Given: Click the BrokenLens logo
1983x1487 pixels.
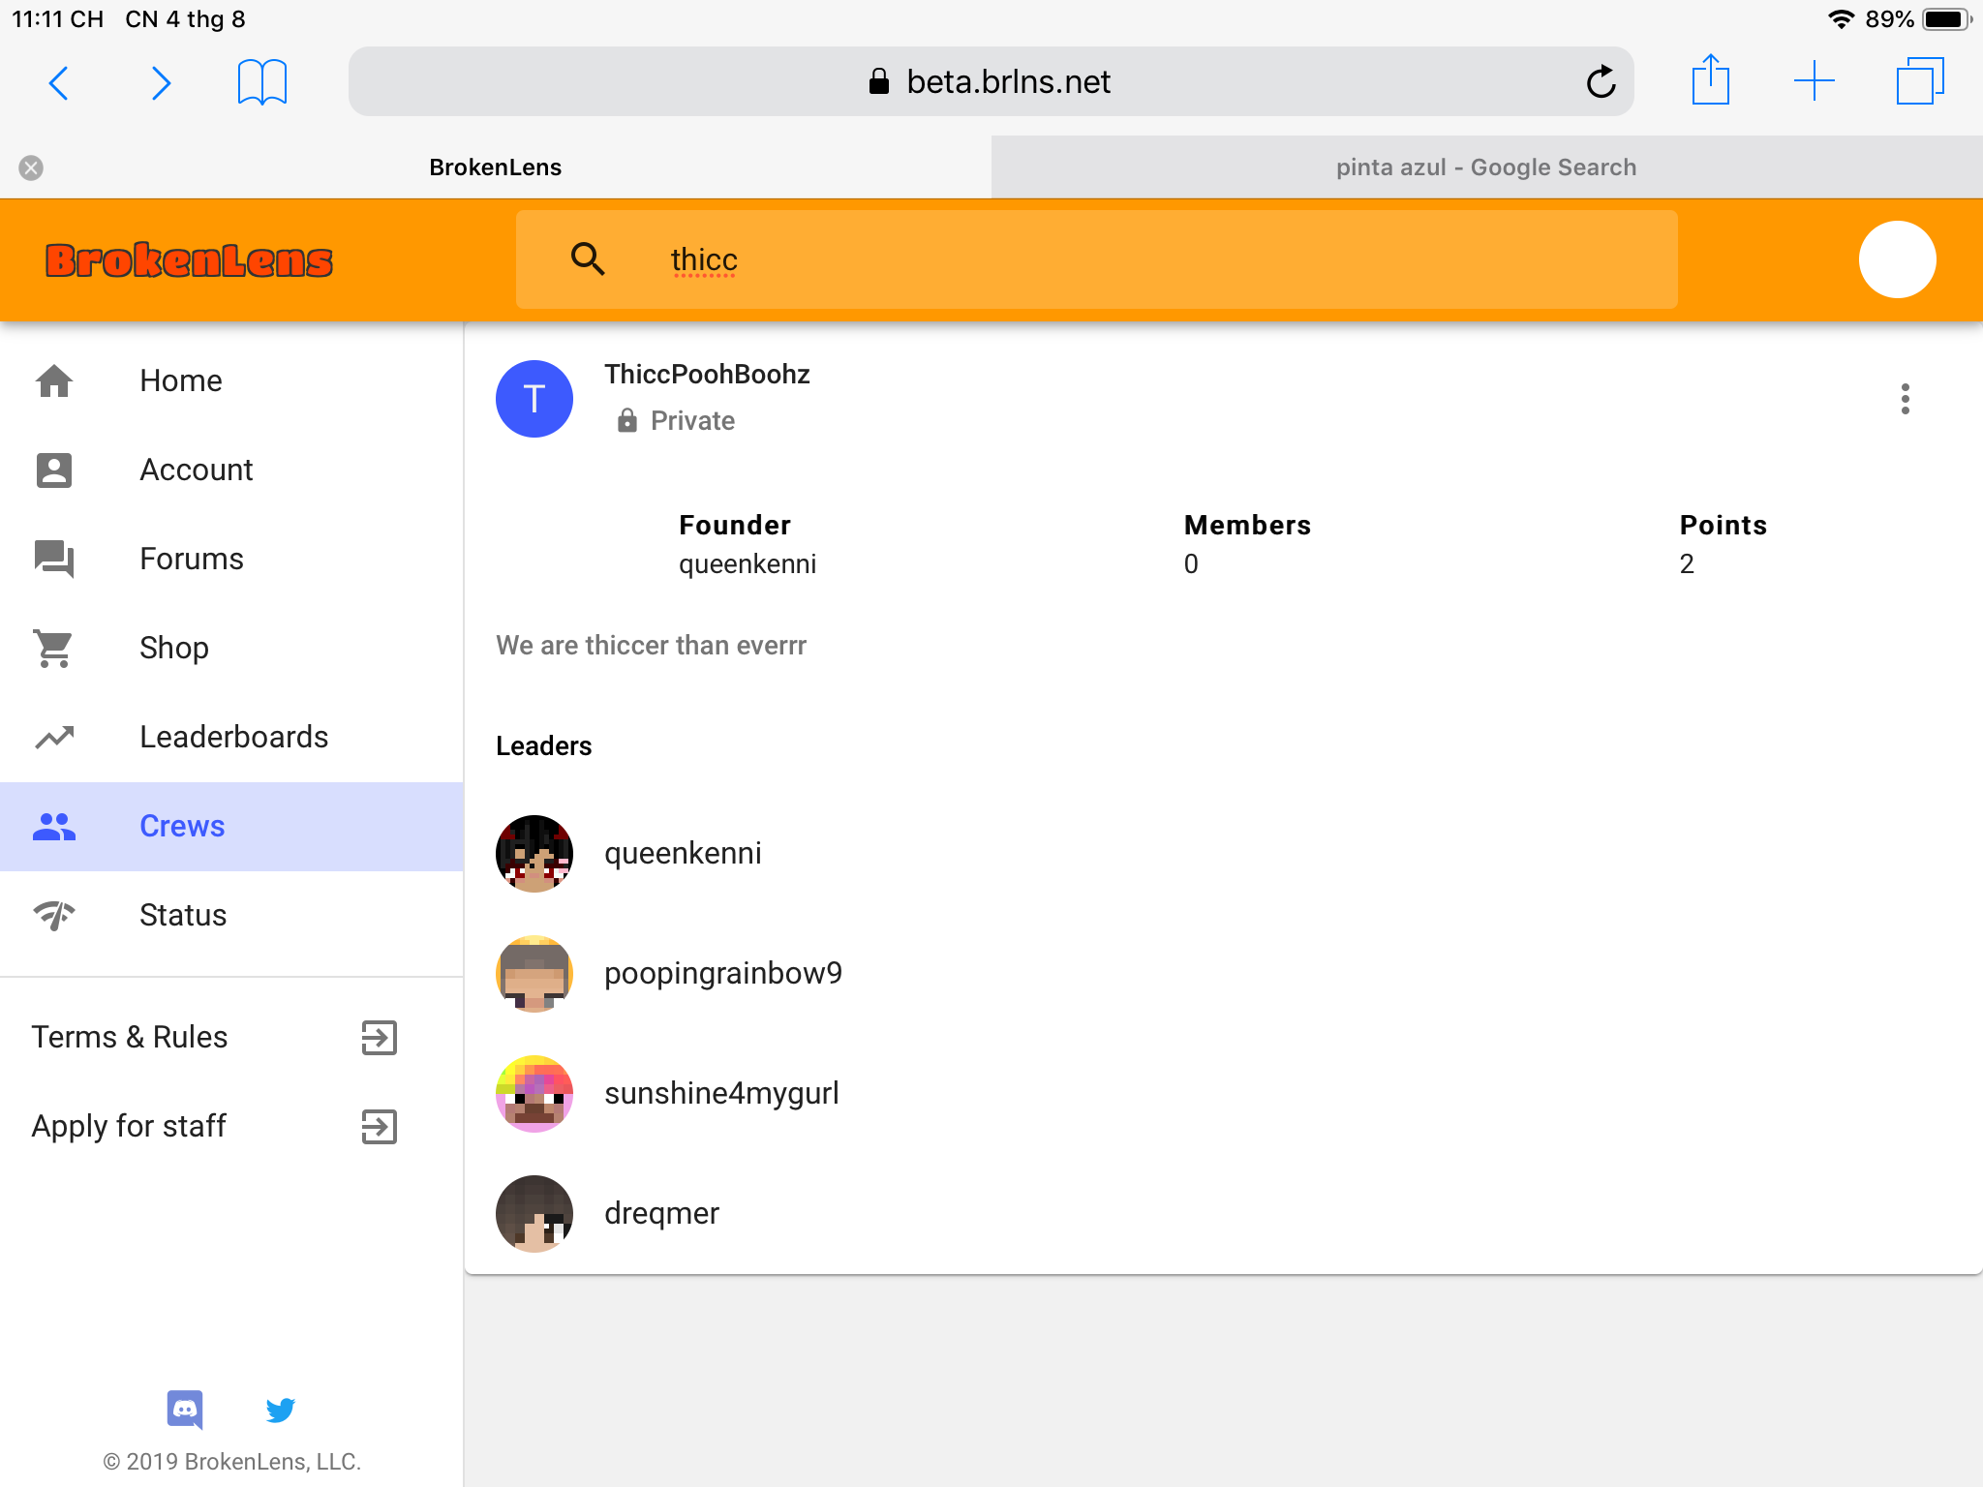Looking at the screenshot, I should tap(189, 260).
